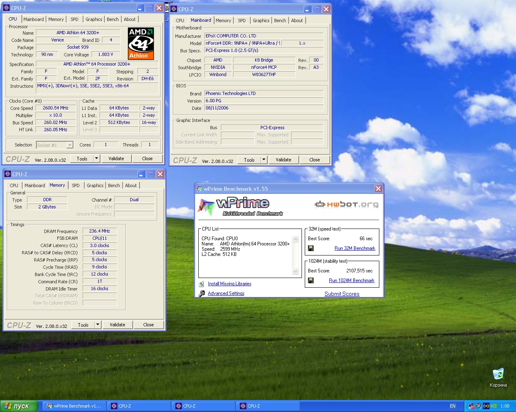Viewport: 516px width, 412px height.
Task: Open the CPU tab in the Memory window
Action: [14, 185]
